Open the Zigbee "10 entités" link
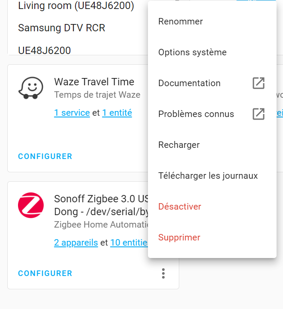The image size is (283, 309). (129, 243)
